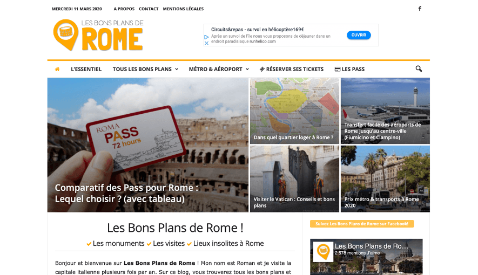The height and width of the screenshot is (275, 478).
Task: Click the Ouvrir button in the ad
Action: click(x=359, y=35)
